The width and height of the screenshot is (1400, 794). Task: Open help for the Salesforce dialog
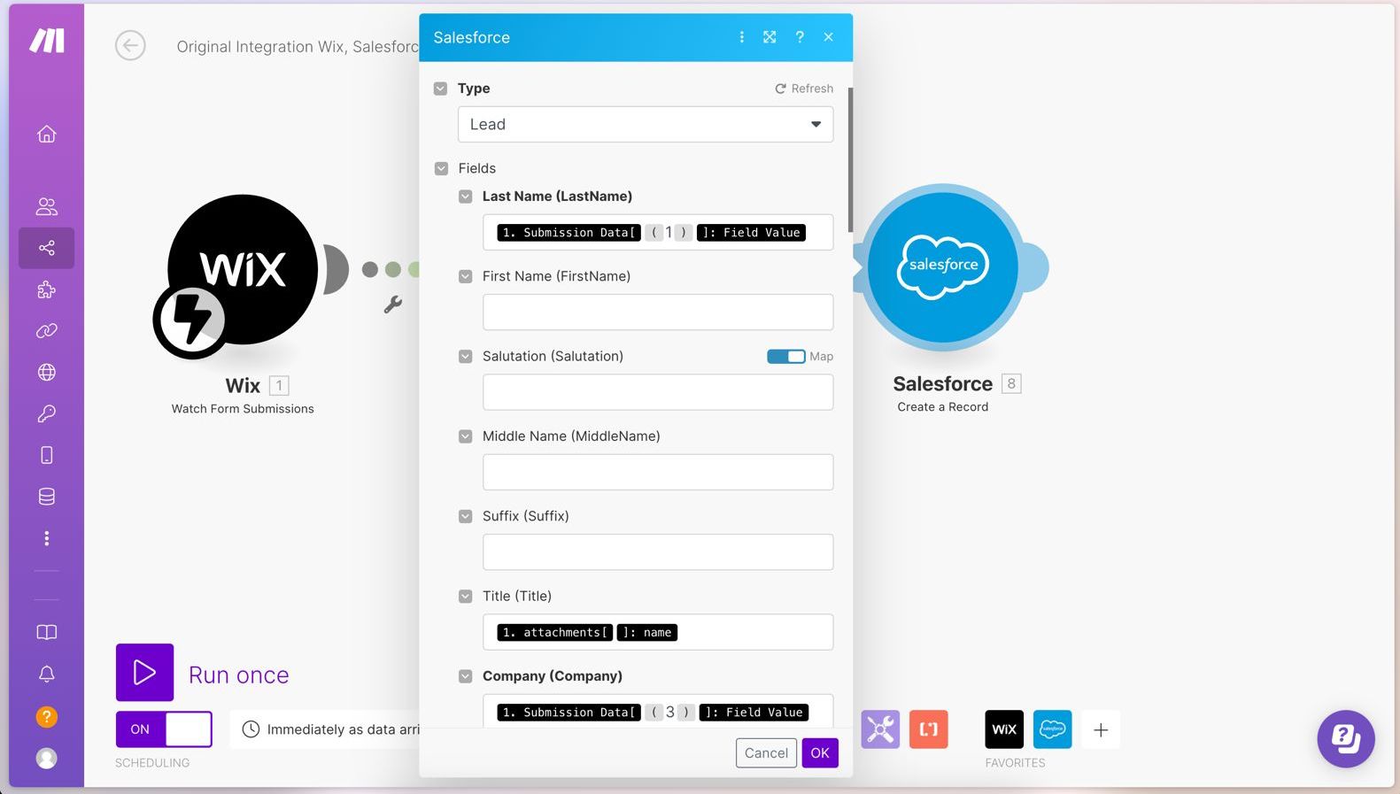coord(800,37)
